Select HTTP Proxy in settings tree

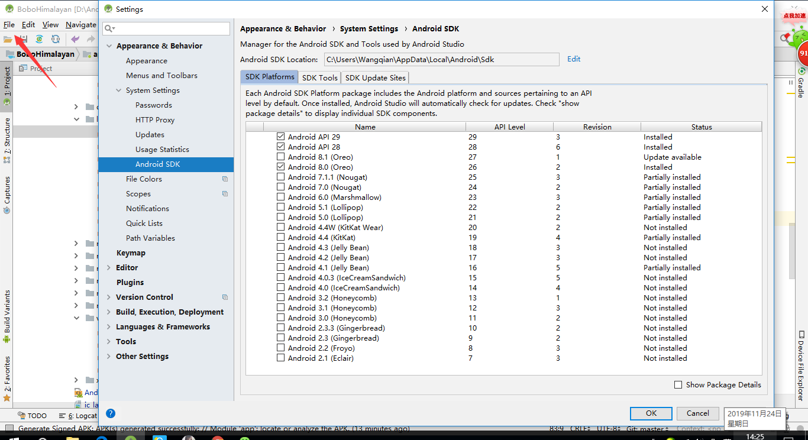(155, 119)
